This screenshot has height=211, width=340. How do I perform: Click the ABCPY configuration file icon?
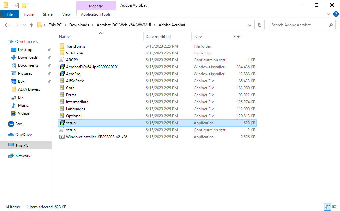point(62,60)
